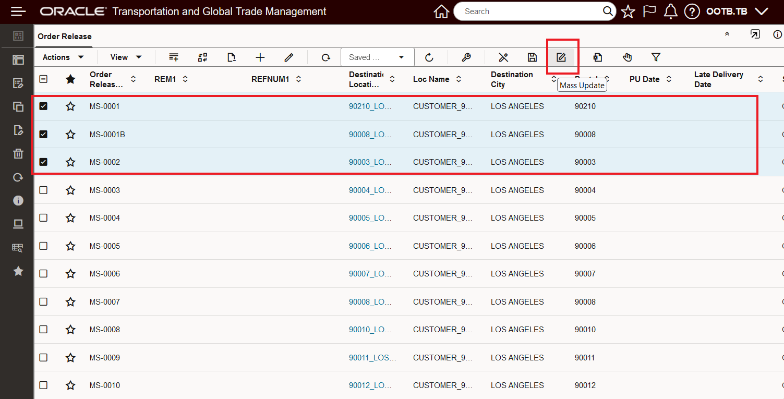This screenshot has width=784, height=399.
Task: Toggle the select-all header checkbox
Action: tap(43, 79)
